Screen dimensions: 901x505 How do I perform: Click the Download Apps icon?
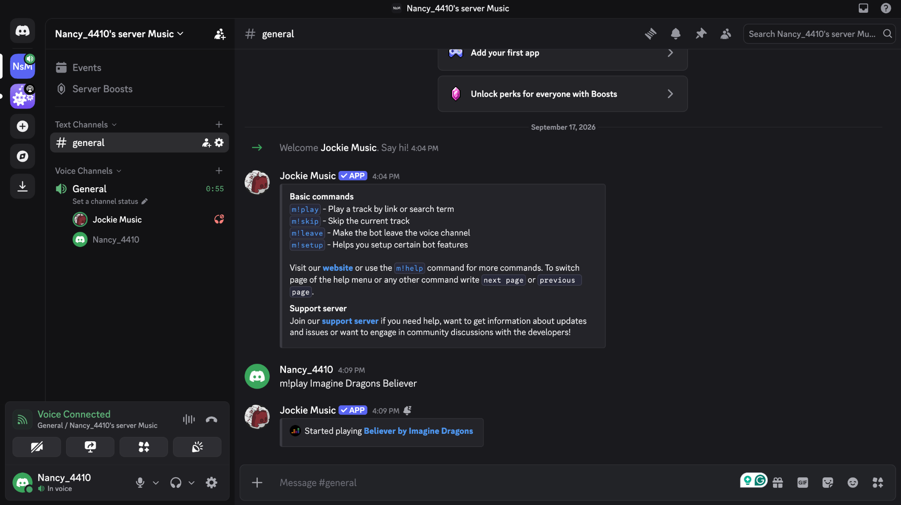click(22, 186)
